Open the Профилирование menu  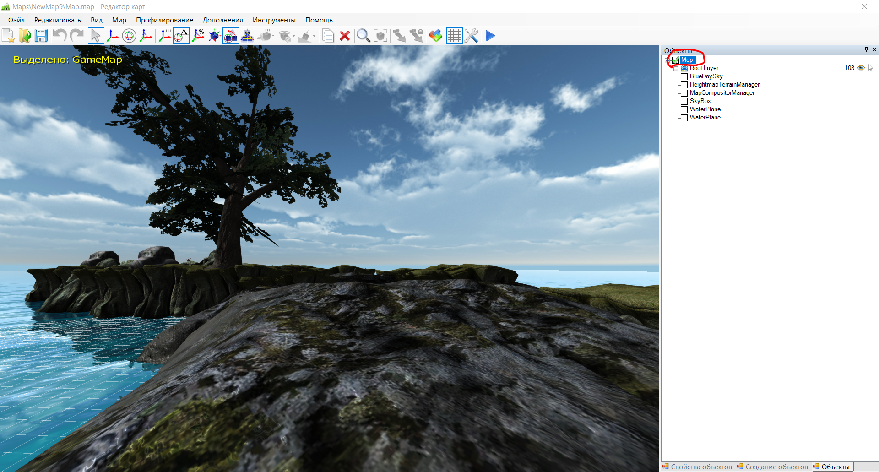(x=164, y=20)
